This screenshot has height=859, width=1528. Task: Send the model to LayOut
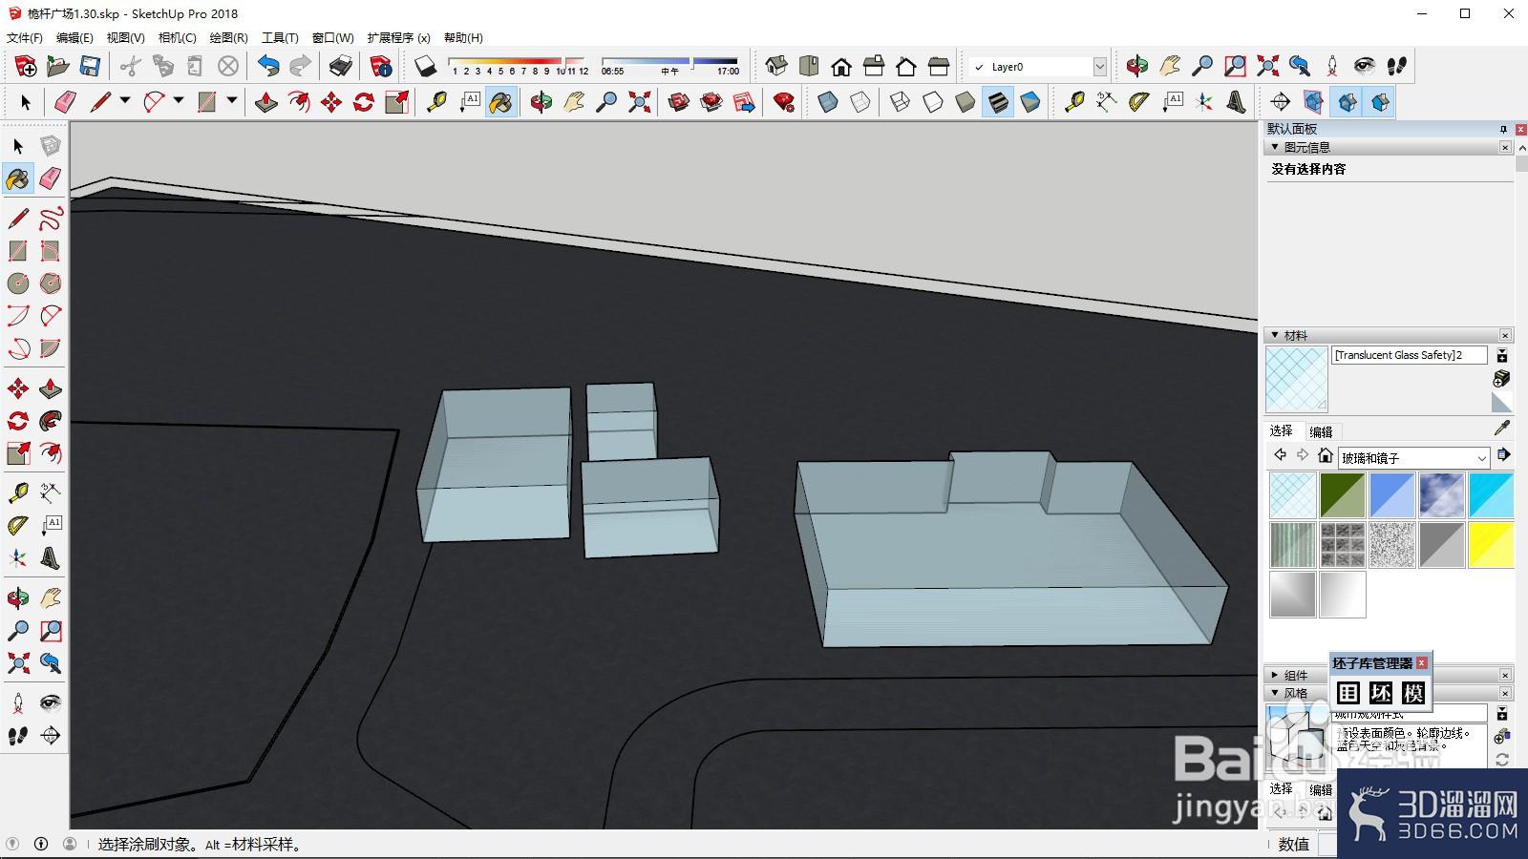point(744,101)
